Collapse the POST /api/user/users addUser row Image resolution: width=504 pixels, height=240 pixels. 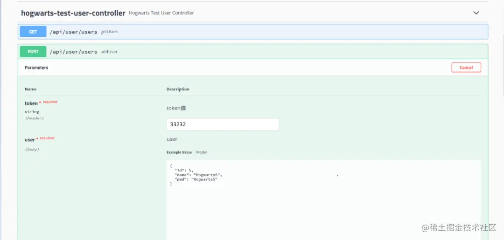pos(253,52)
